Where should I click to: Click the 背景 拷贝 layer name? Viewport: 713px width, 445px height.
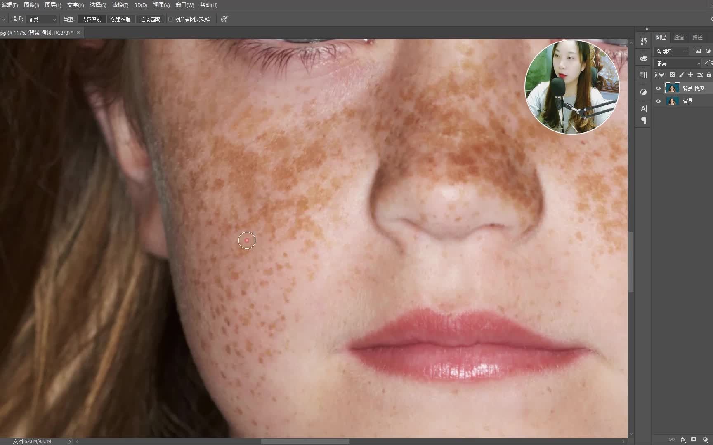[x=693, y=88]
